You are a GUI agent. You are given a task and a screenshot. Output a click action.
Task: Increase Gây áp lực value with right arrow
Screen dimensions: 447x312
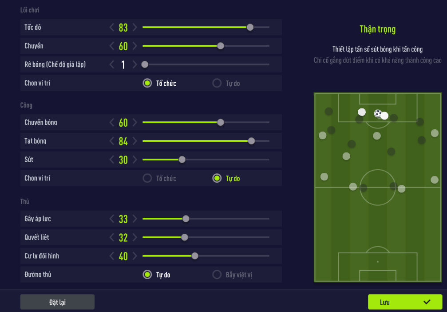coord(135,219)
